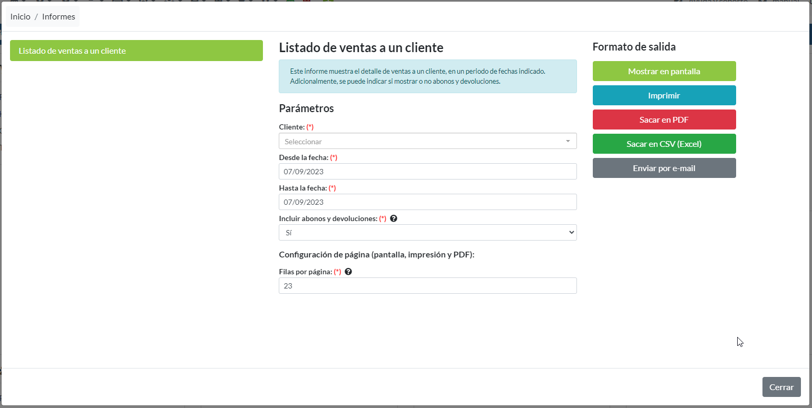Send report using Enviar por e-mail
The height and width of the screenshot is (408, 812).
coord(664,168)
